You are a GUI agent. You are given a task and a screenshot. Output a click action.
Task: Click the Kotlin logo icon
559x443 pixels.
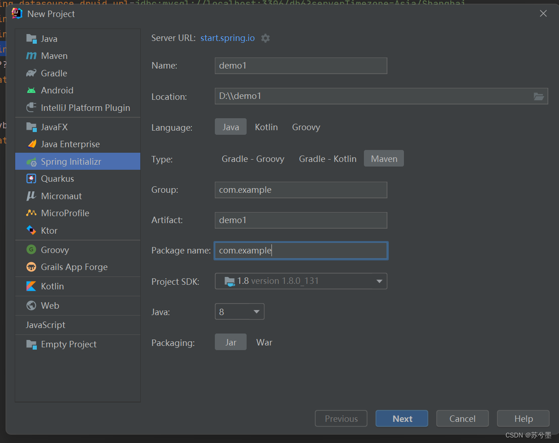click(31, 286)
